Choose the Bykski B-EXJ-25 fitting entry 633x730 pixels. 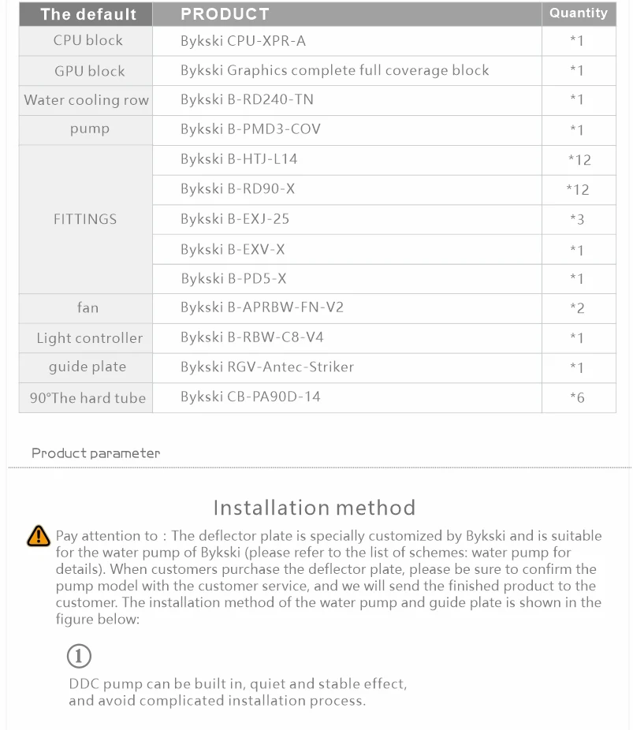coord(235,219)
